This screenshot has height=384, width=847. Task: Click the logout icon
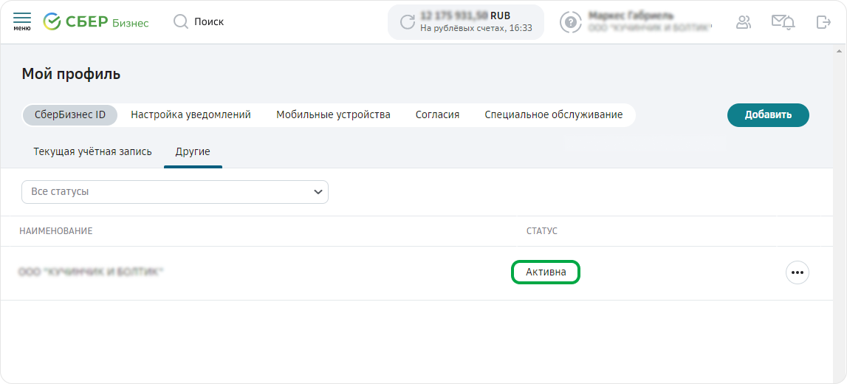[823, 21]
